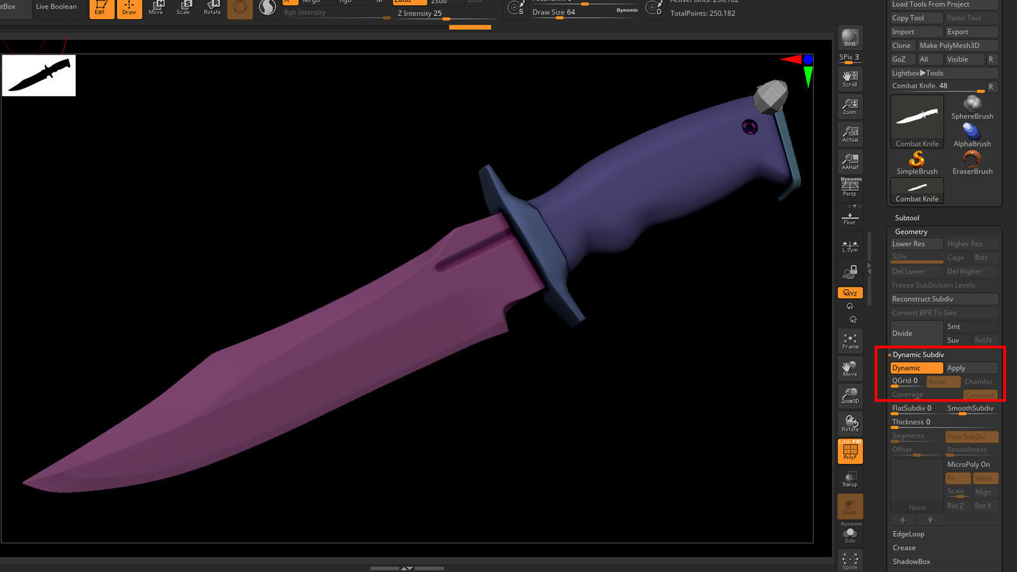Toggle Ghost transparency mode
Image resolution: width=1017 pixels, height=572 pixels.
850,507
